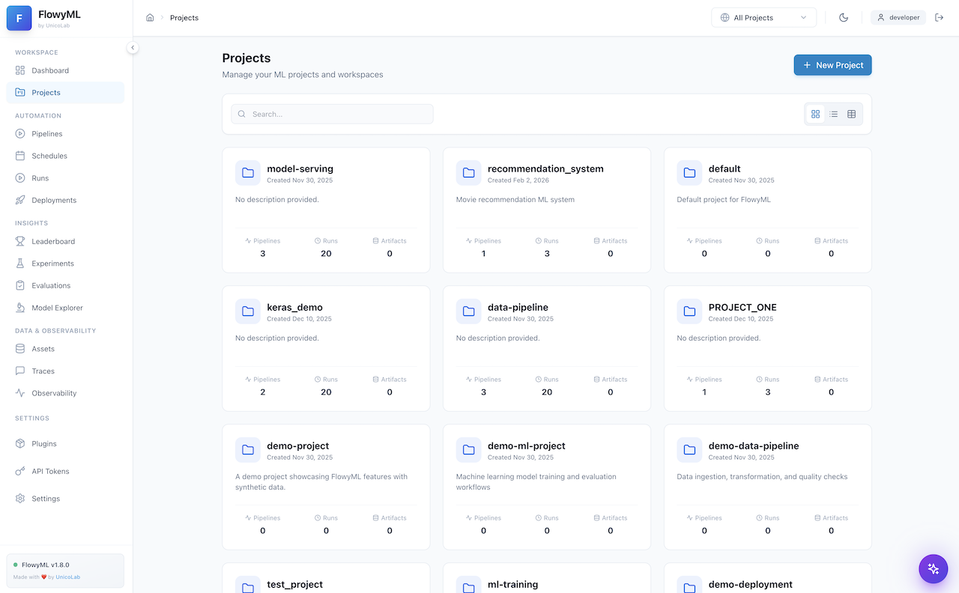Select Projects in the breadcrumb
The width and height of the screenshot is (959, 593).
point(184,17)
